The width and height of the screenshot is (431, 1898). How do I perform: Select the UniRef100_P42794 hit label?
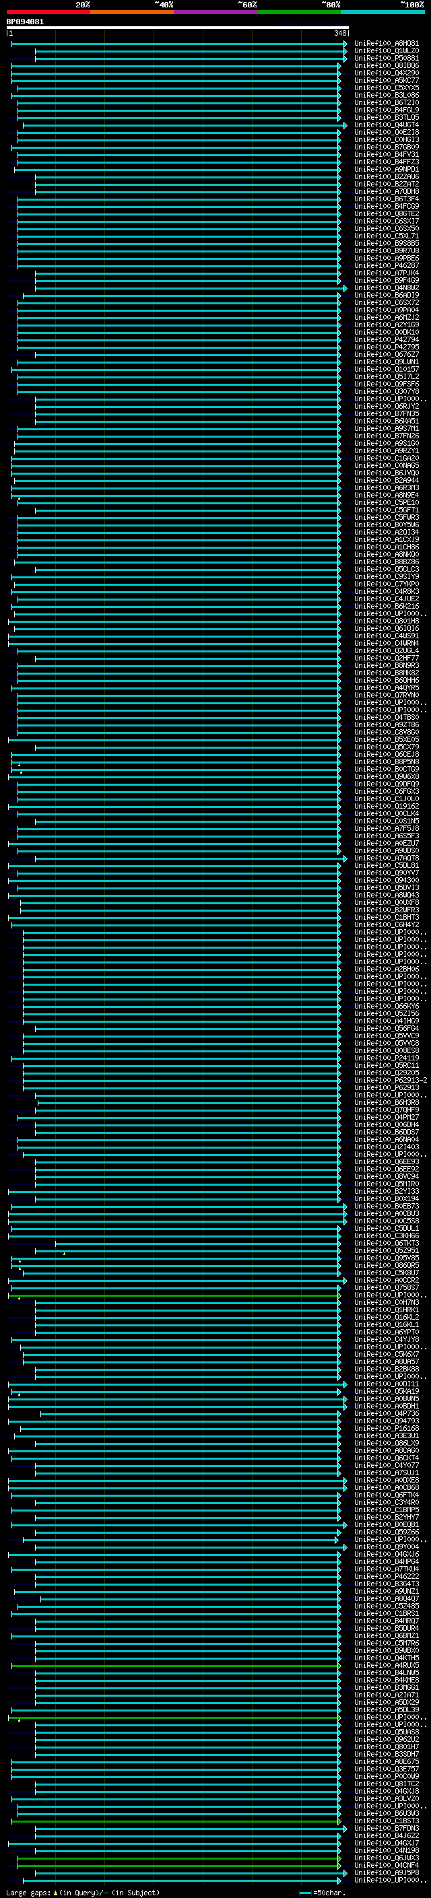(x=386, y=339)
